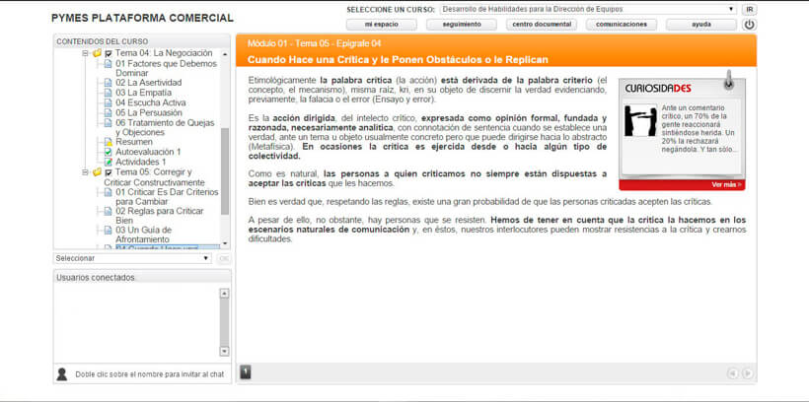Go to next page with right arrow
This screenshot has width=809, height=402.
747,373
